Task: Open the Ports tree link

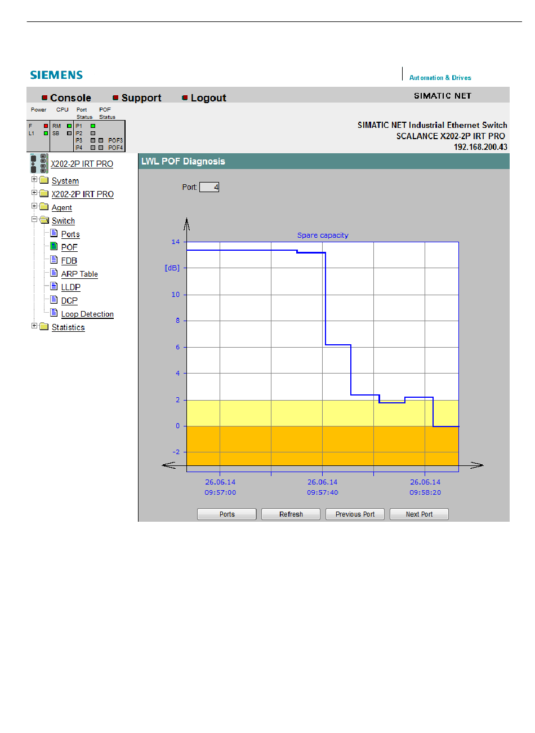Action: [70, 234]
